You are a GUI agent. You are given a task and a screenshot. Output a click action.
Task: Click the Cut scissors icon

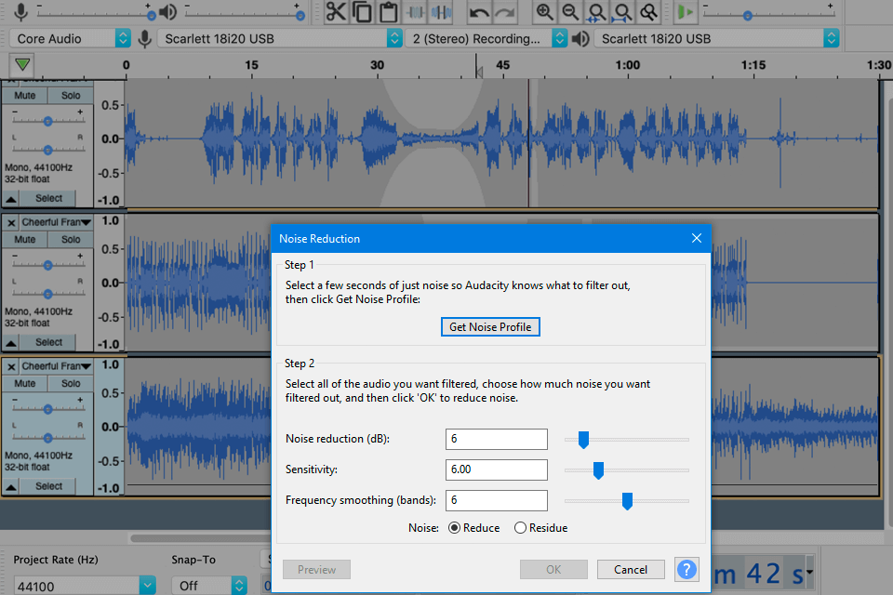point(336,11)
